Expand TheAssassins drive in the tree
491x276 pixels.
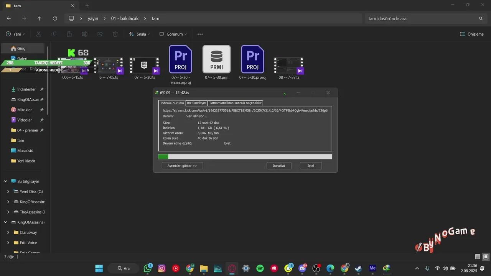pos(8,212)
